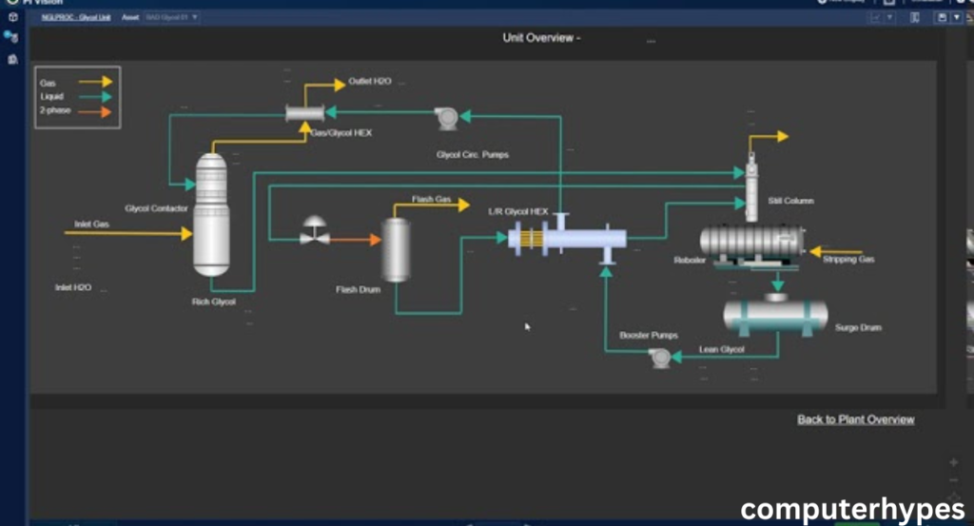
Task: Open the NGLPROC - Glycol Unit breadcrumb link
Action: 76,17
